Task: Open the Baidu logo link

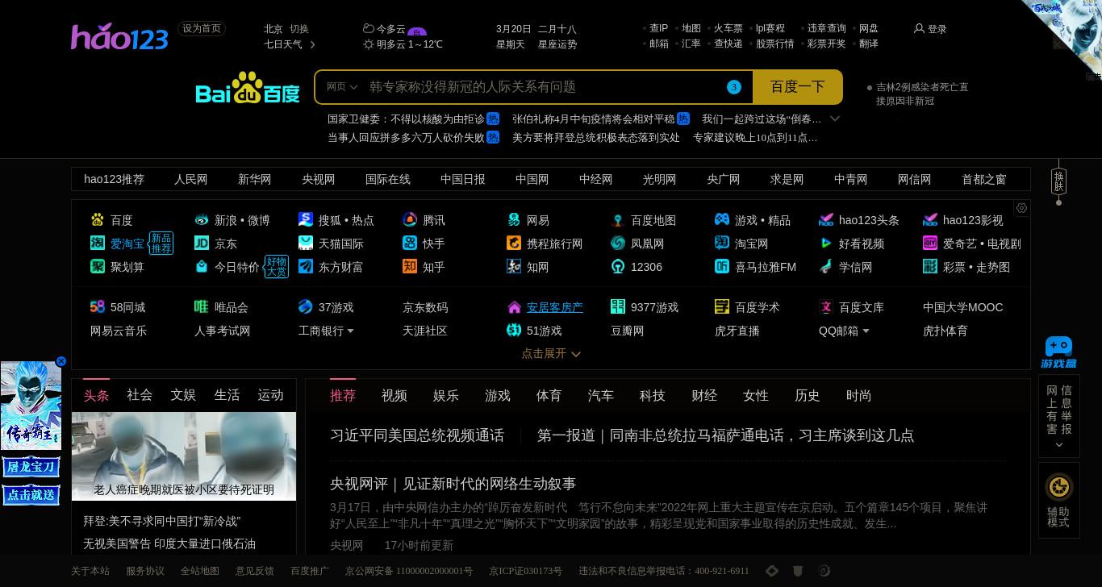Action: (248, 87)
